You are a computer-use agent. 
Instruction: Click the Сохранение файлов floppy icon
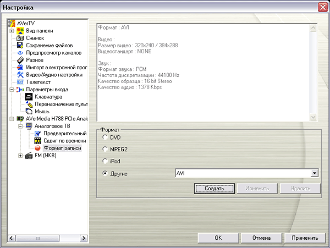(x=20, y=46)
